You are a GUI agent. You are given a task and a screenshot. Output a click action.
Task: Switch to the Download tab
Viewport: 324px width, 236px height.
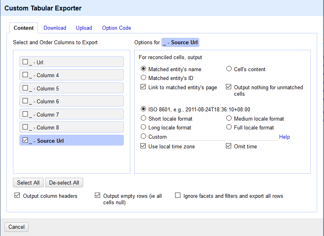[54, 28]
